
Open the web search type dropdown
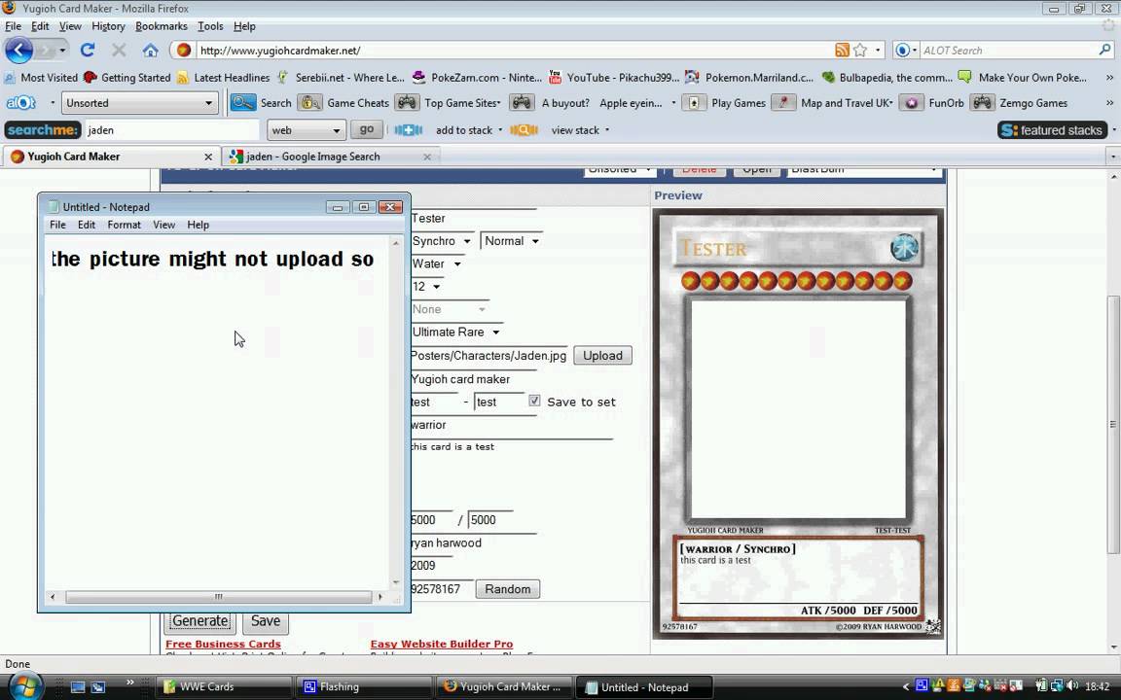306,130
